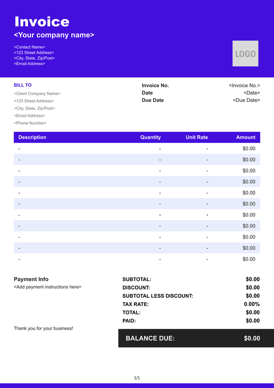
Task: Click the large Invoice title
Action: point(42,22)
